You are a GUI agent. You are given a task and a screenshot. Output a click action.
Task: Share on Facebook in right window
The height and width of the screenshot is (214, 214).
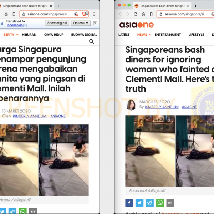[129, 203]
